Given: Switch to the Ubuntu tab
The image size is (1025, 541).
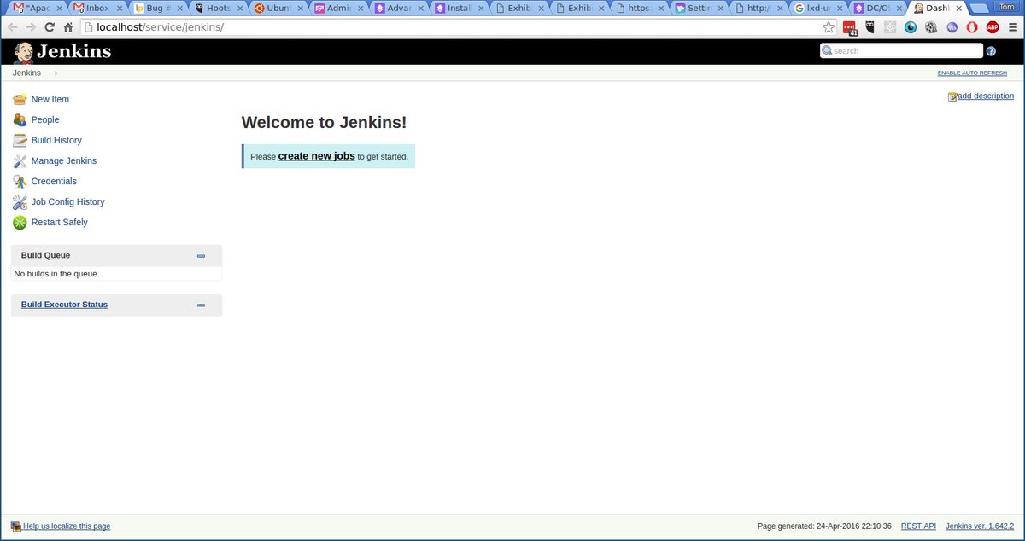Looking at the screenshot, I should 278,9.
